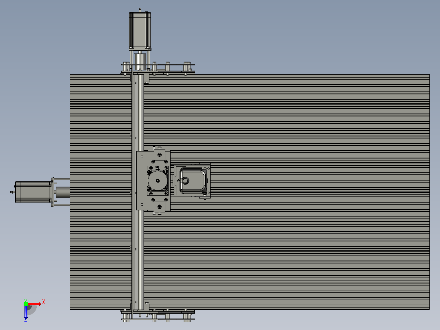The height and width of the screenshot is (330, 440).
Task: Select the shaft coupling beside the left motor
Action: point(63,192)
